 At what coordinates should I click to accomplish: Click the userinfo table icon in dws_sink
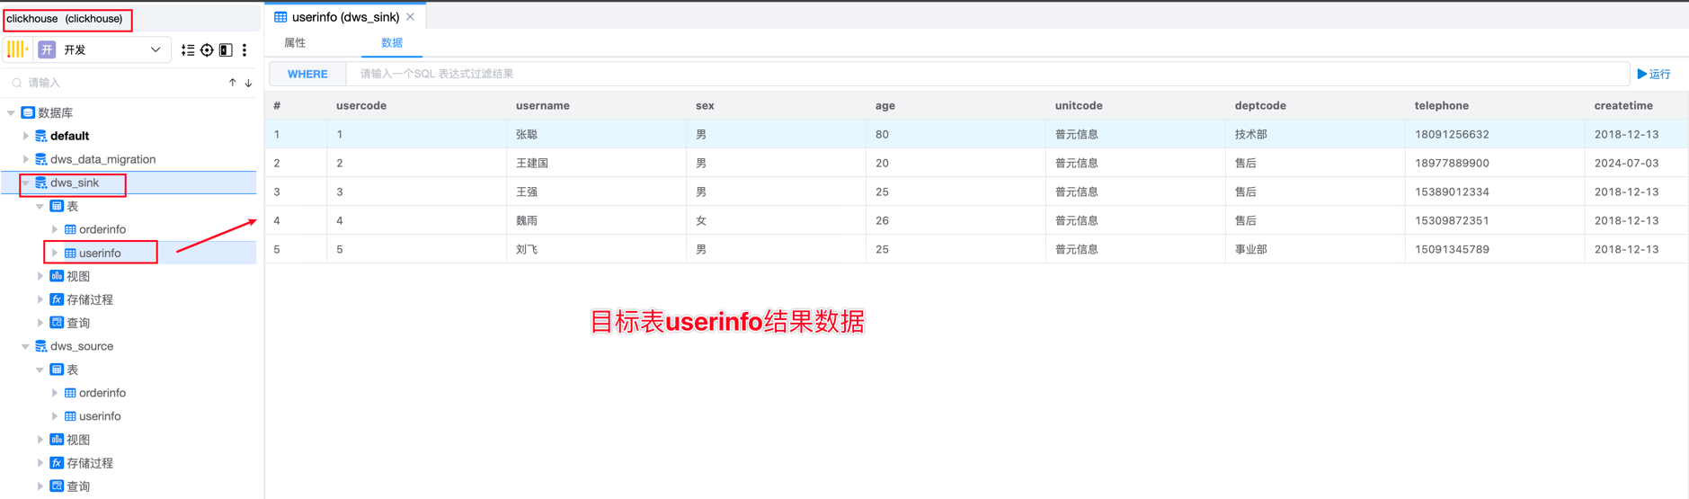tap(70, 254)
